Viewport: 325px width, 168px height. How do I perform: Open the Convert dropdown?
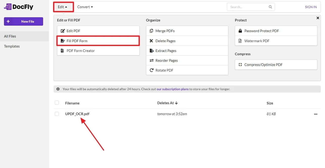pyautogui.click(x=85, y=7)
